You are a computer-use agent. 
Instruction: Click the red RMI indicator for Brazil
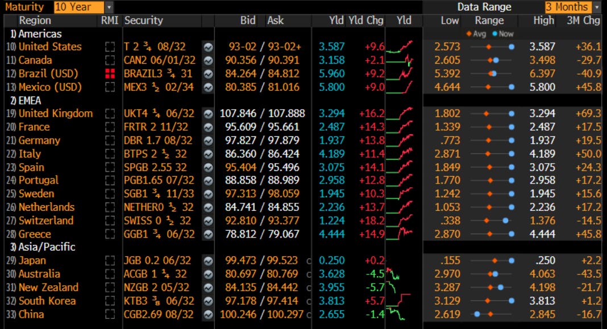(x=110, y=73)
